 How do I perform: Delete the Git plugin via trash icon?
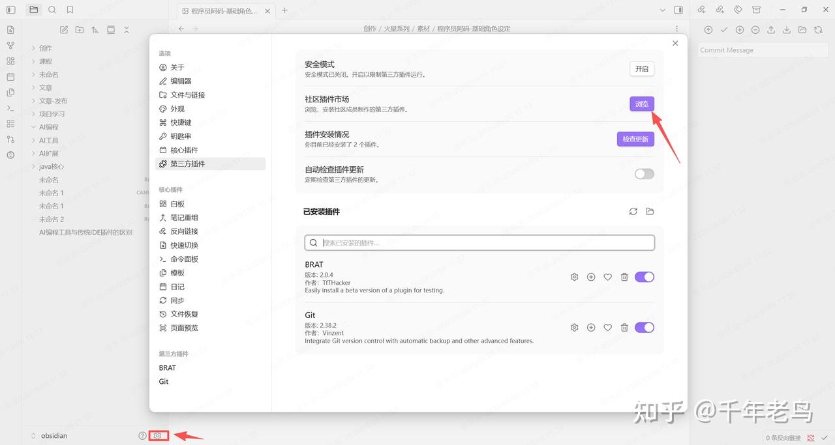(x=624, y=328)
